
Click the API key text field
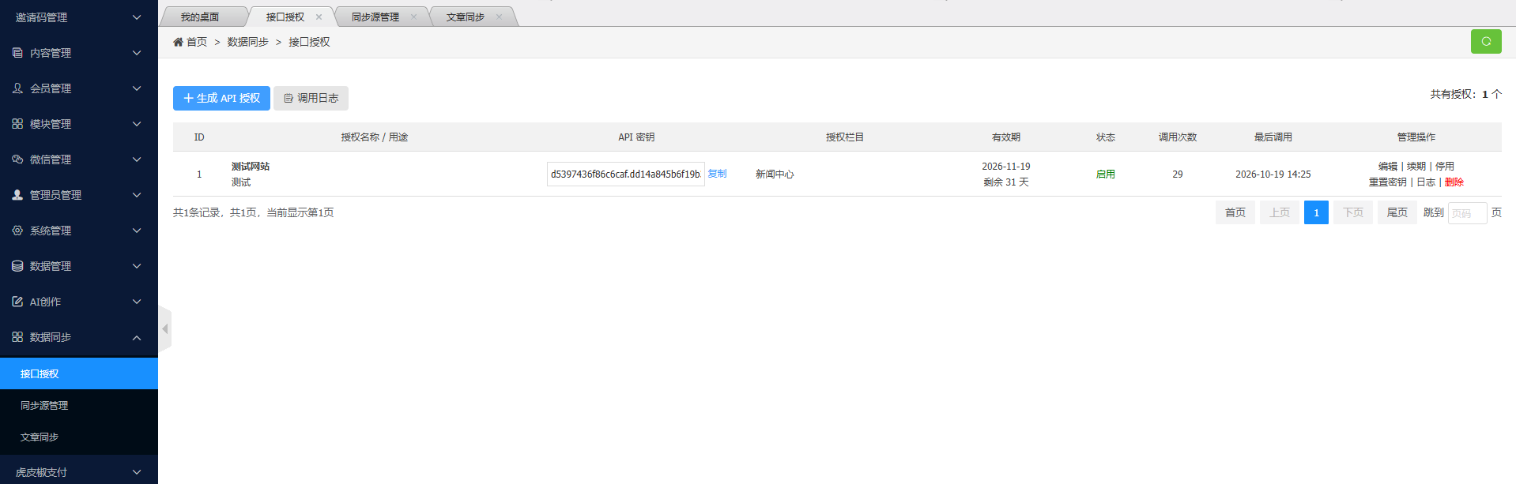click(x=626, y=174)
